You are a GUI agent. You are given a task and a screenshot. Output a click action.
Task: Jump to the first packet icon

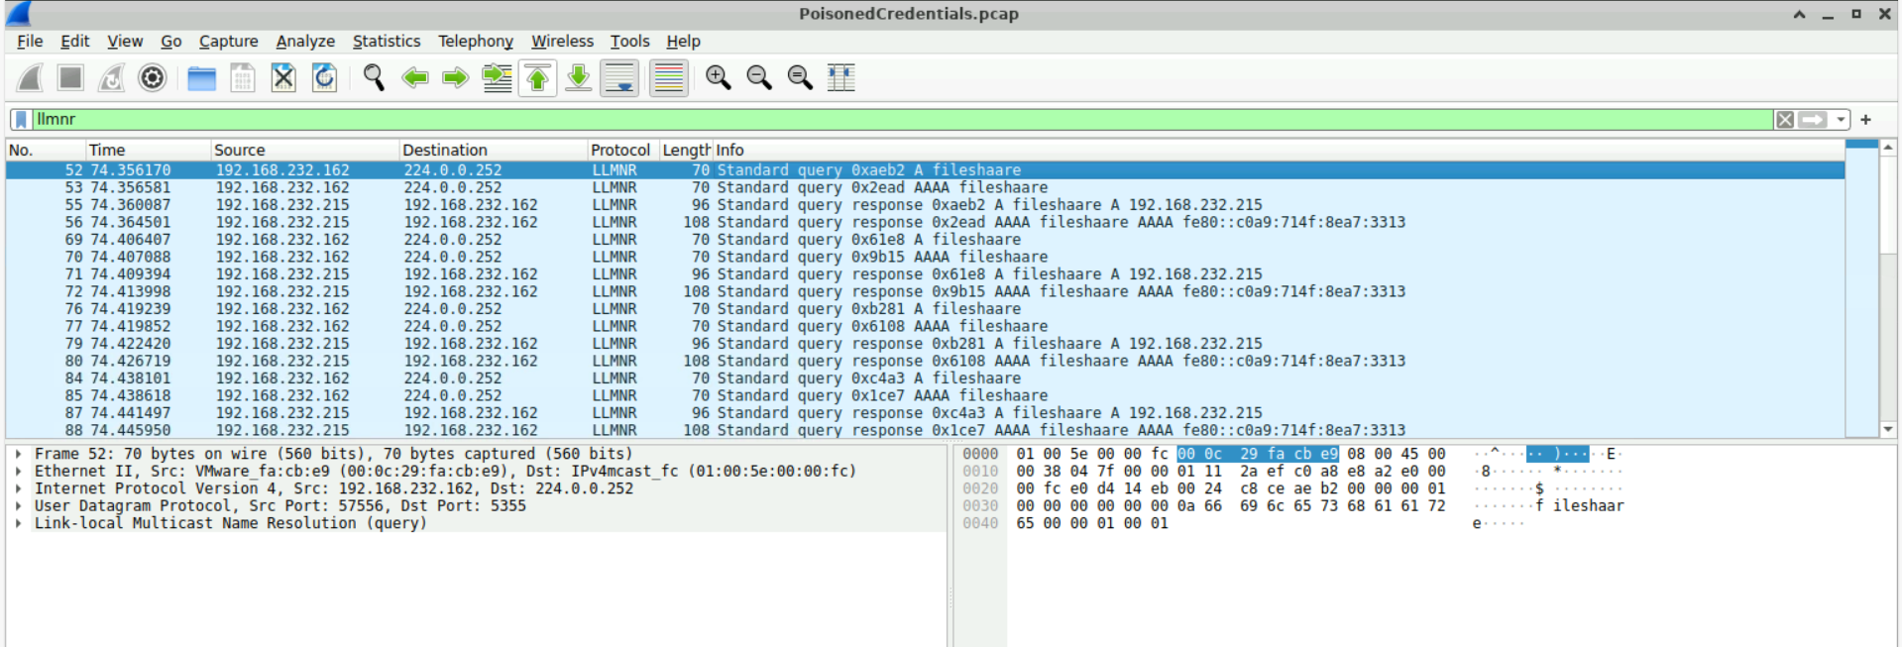tap(537, 77)
